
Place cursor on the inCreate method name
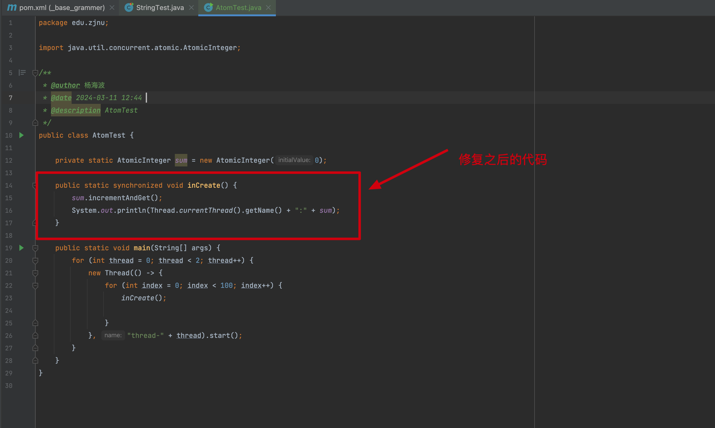204,185
